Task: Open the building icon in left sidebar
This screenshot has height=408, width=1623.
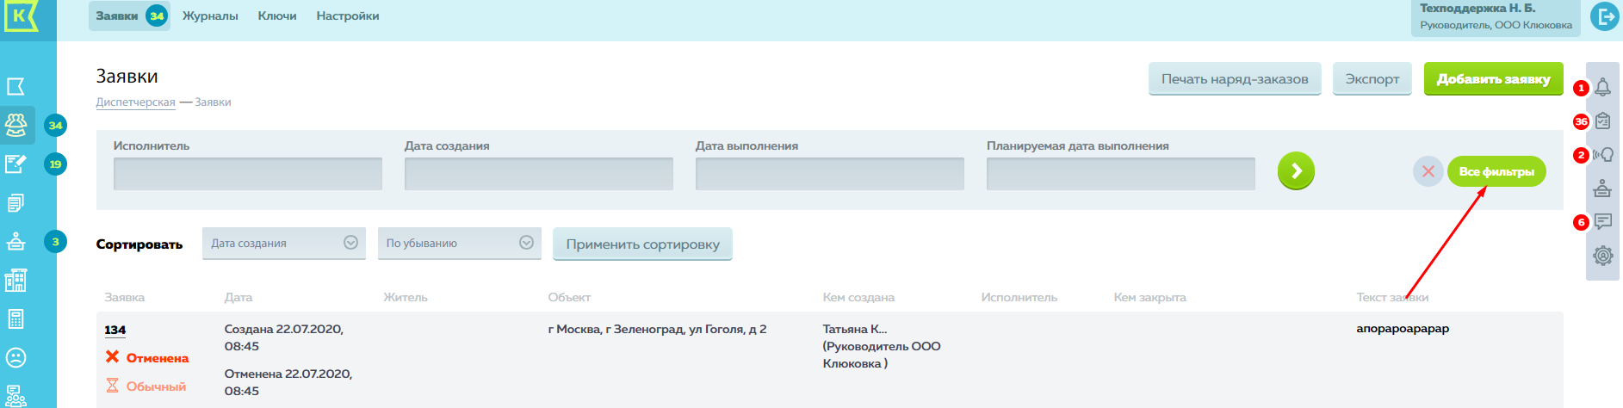Action: pyautogui.click(x=15, y=280)
